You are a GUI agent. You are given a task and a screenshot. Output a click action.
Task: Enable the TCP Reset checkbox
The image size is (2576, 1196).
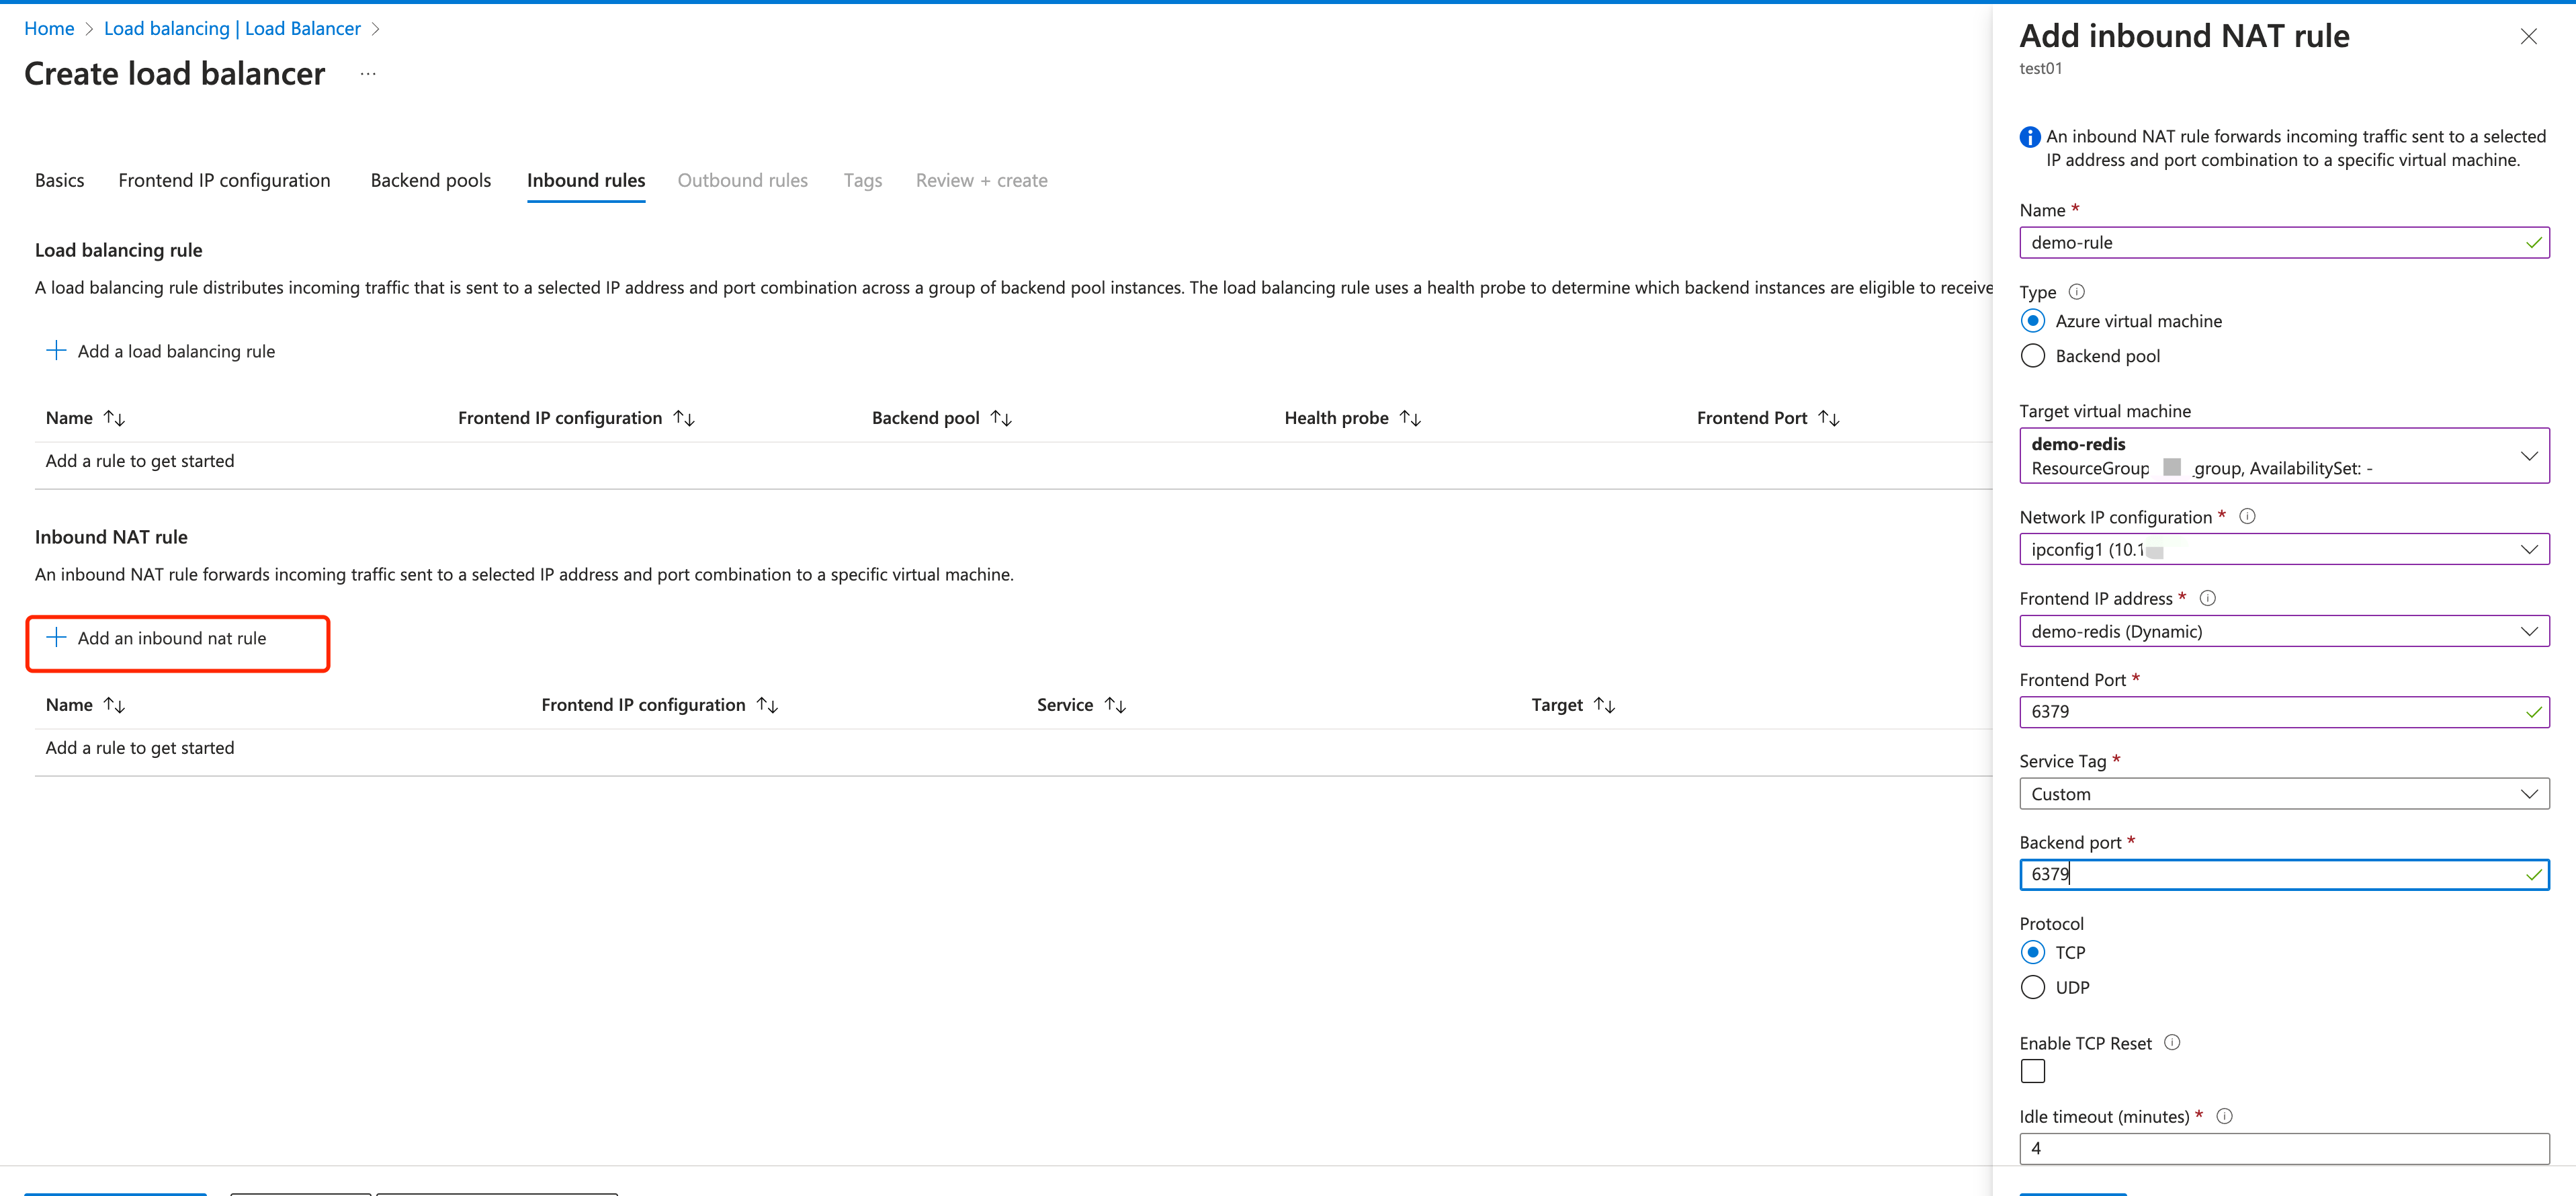click(2032, 1070)
